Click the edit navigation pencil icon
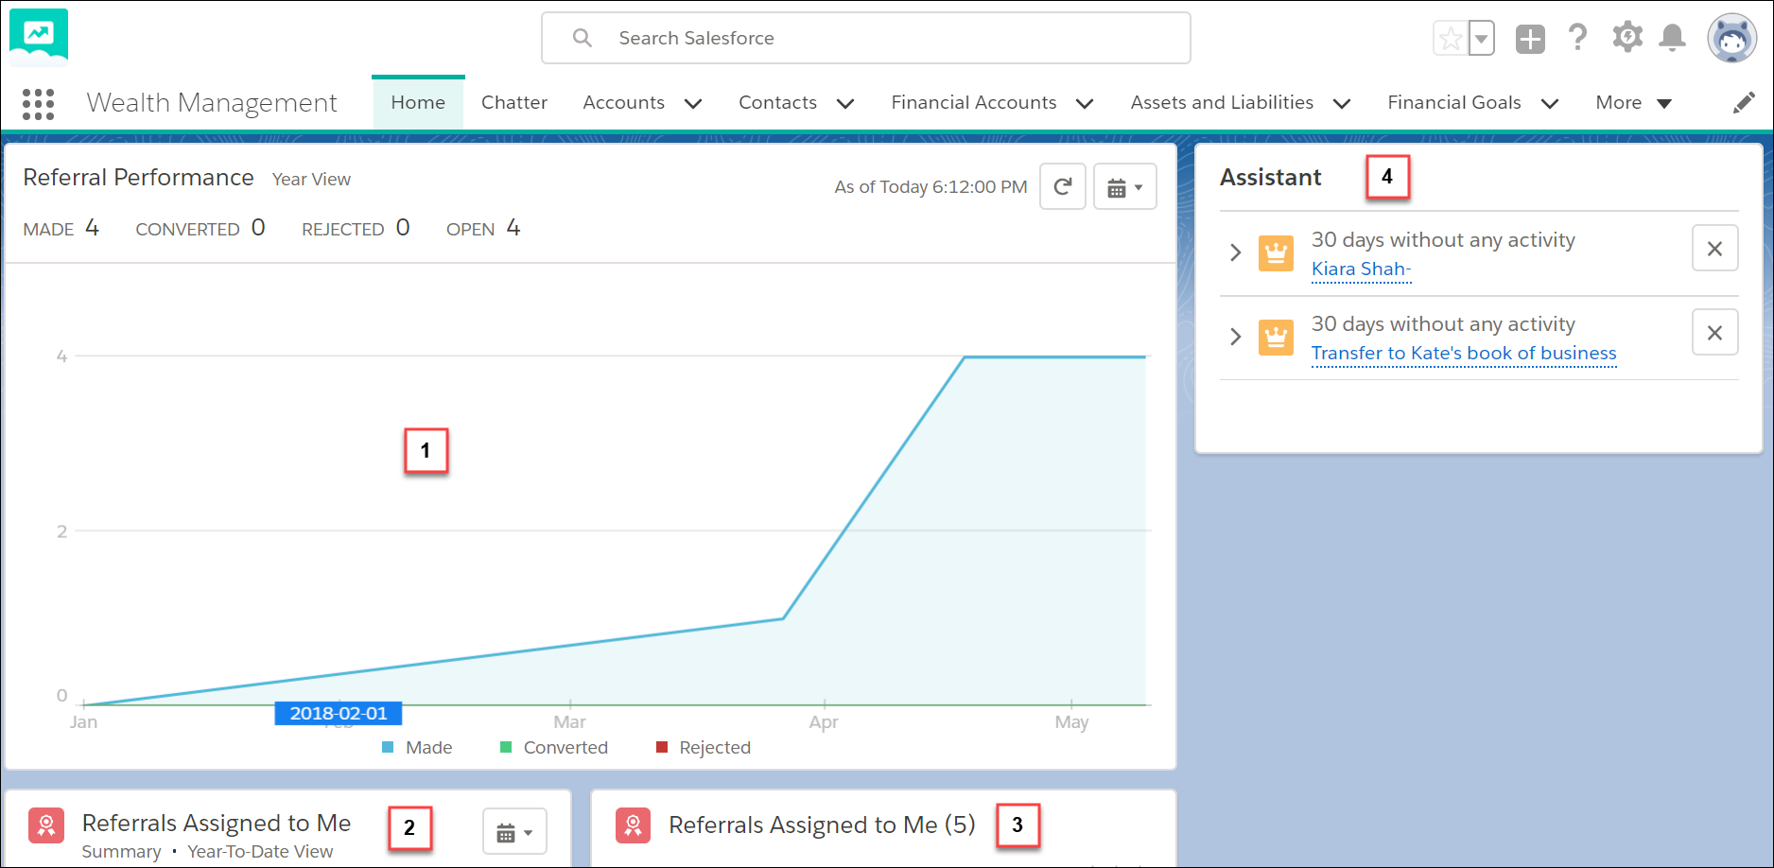Image resolution: width=1774 pixels, height=868 pixels. click(x=1744, y=103)
